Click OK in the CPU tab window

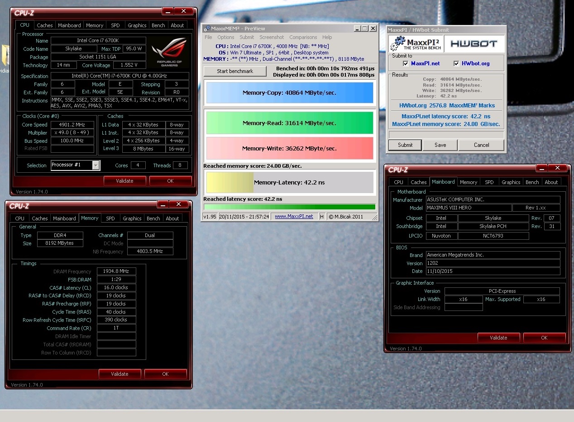[x=170, y=181]
